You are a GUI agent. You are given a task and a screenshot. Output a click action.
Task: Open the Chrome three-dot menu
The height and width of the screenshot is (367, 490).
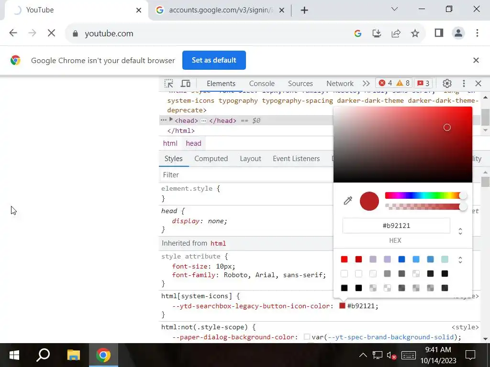click(x=477, y=33)
